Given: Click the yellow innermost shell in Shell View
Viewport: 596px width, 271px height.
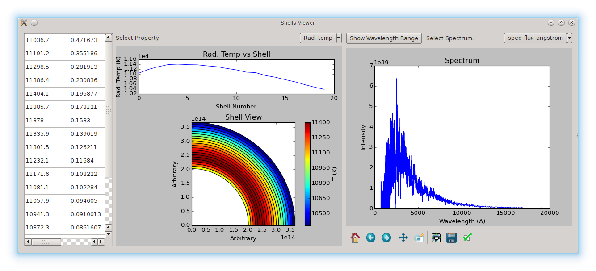Looking at the screenshot, I should pyautogui.click(x=232, y=185).
